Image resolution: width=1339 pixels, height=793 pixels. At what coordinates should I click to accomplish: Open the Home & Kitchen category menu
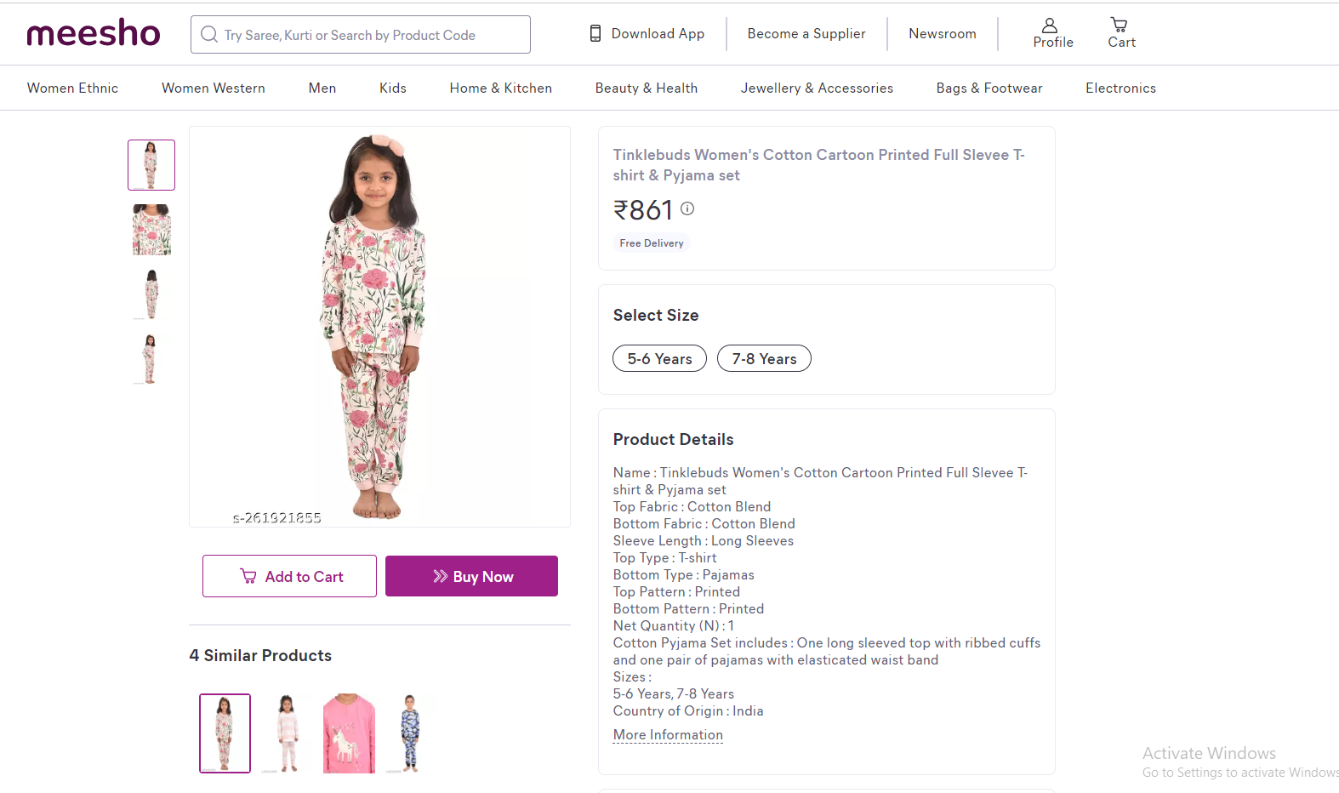[500, 88]
